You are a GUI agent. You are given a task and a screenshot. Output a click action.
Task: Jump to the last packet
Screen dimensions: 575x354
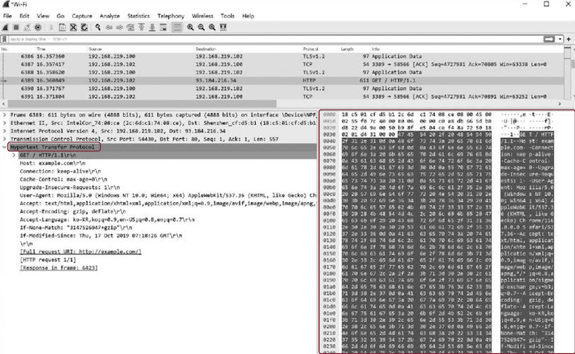[152, 28]
